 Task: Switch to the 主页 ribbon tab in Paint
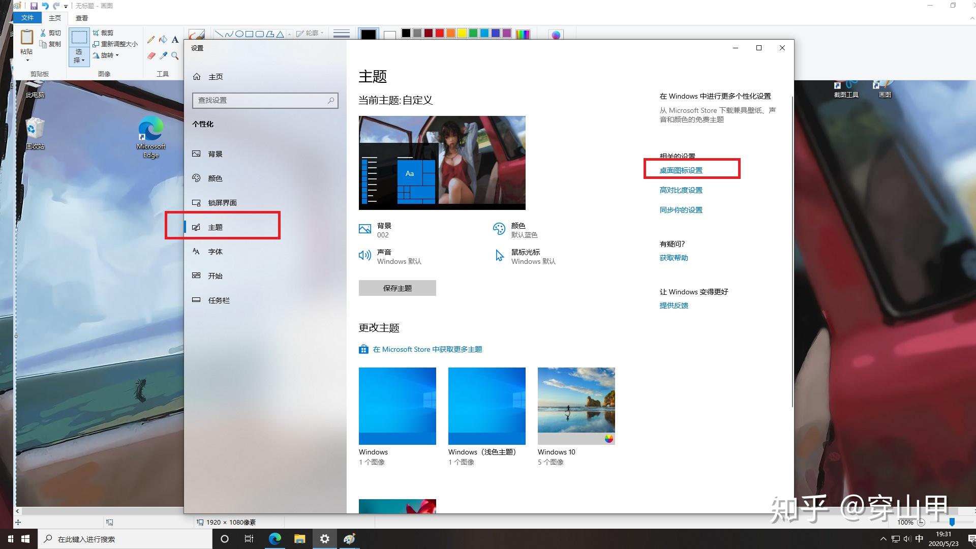coord(55,18)
